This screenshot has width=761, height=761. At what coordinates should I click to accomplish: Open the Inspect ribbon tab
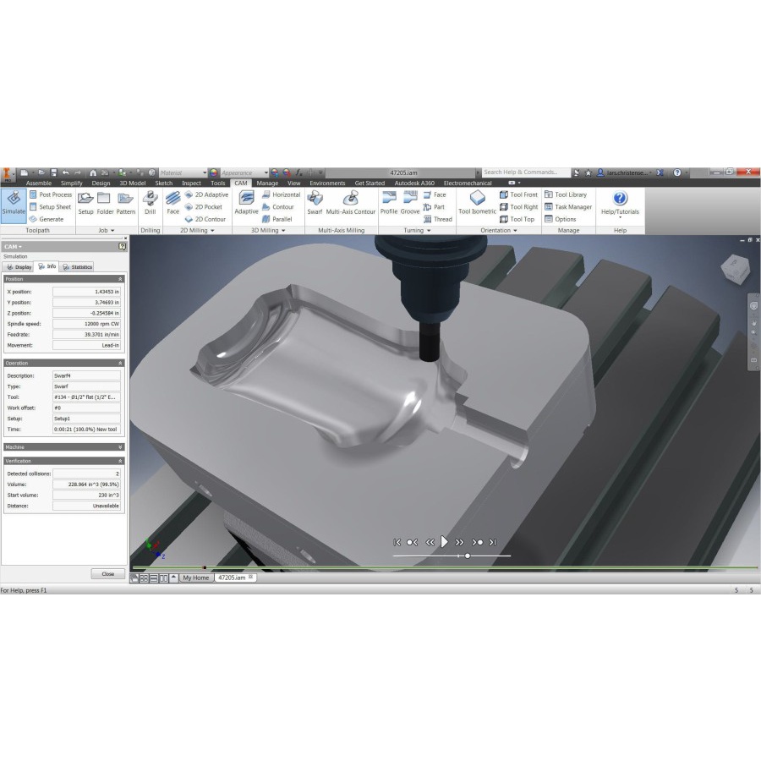click(x=191, y=183)
